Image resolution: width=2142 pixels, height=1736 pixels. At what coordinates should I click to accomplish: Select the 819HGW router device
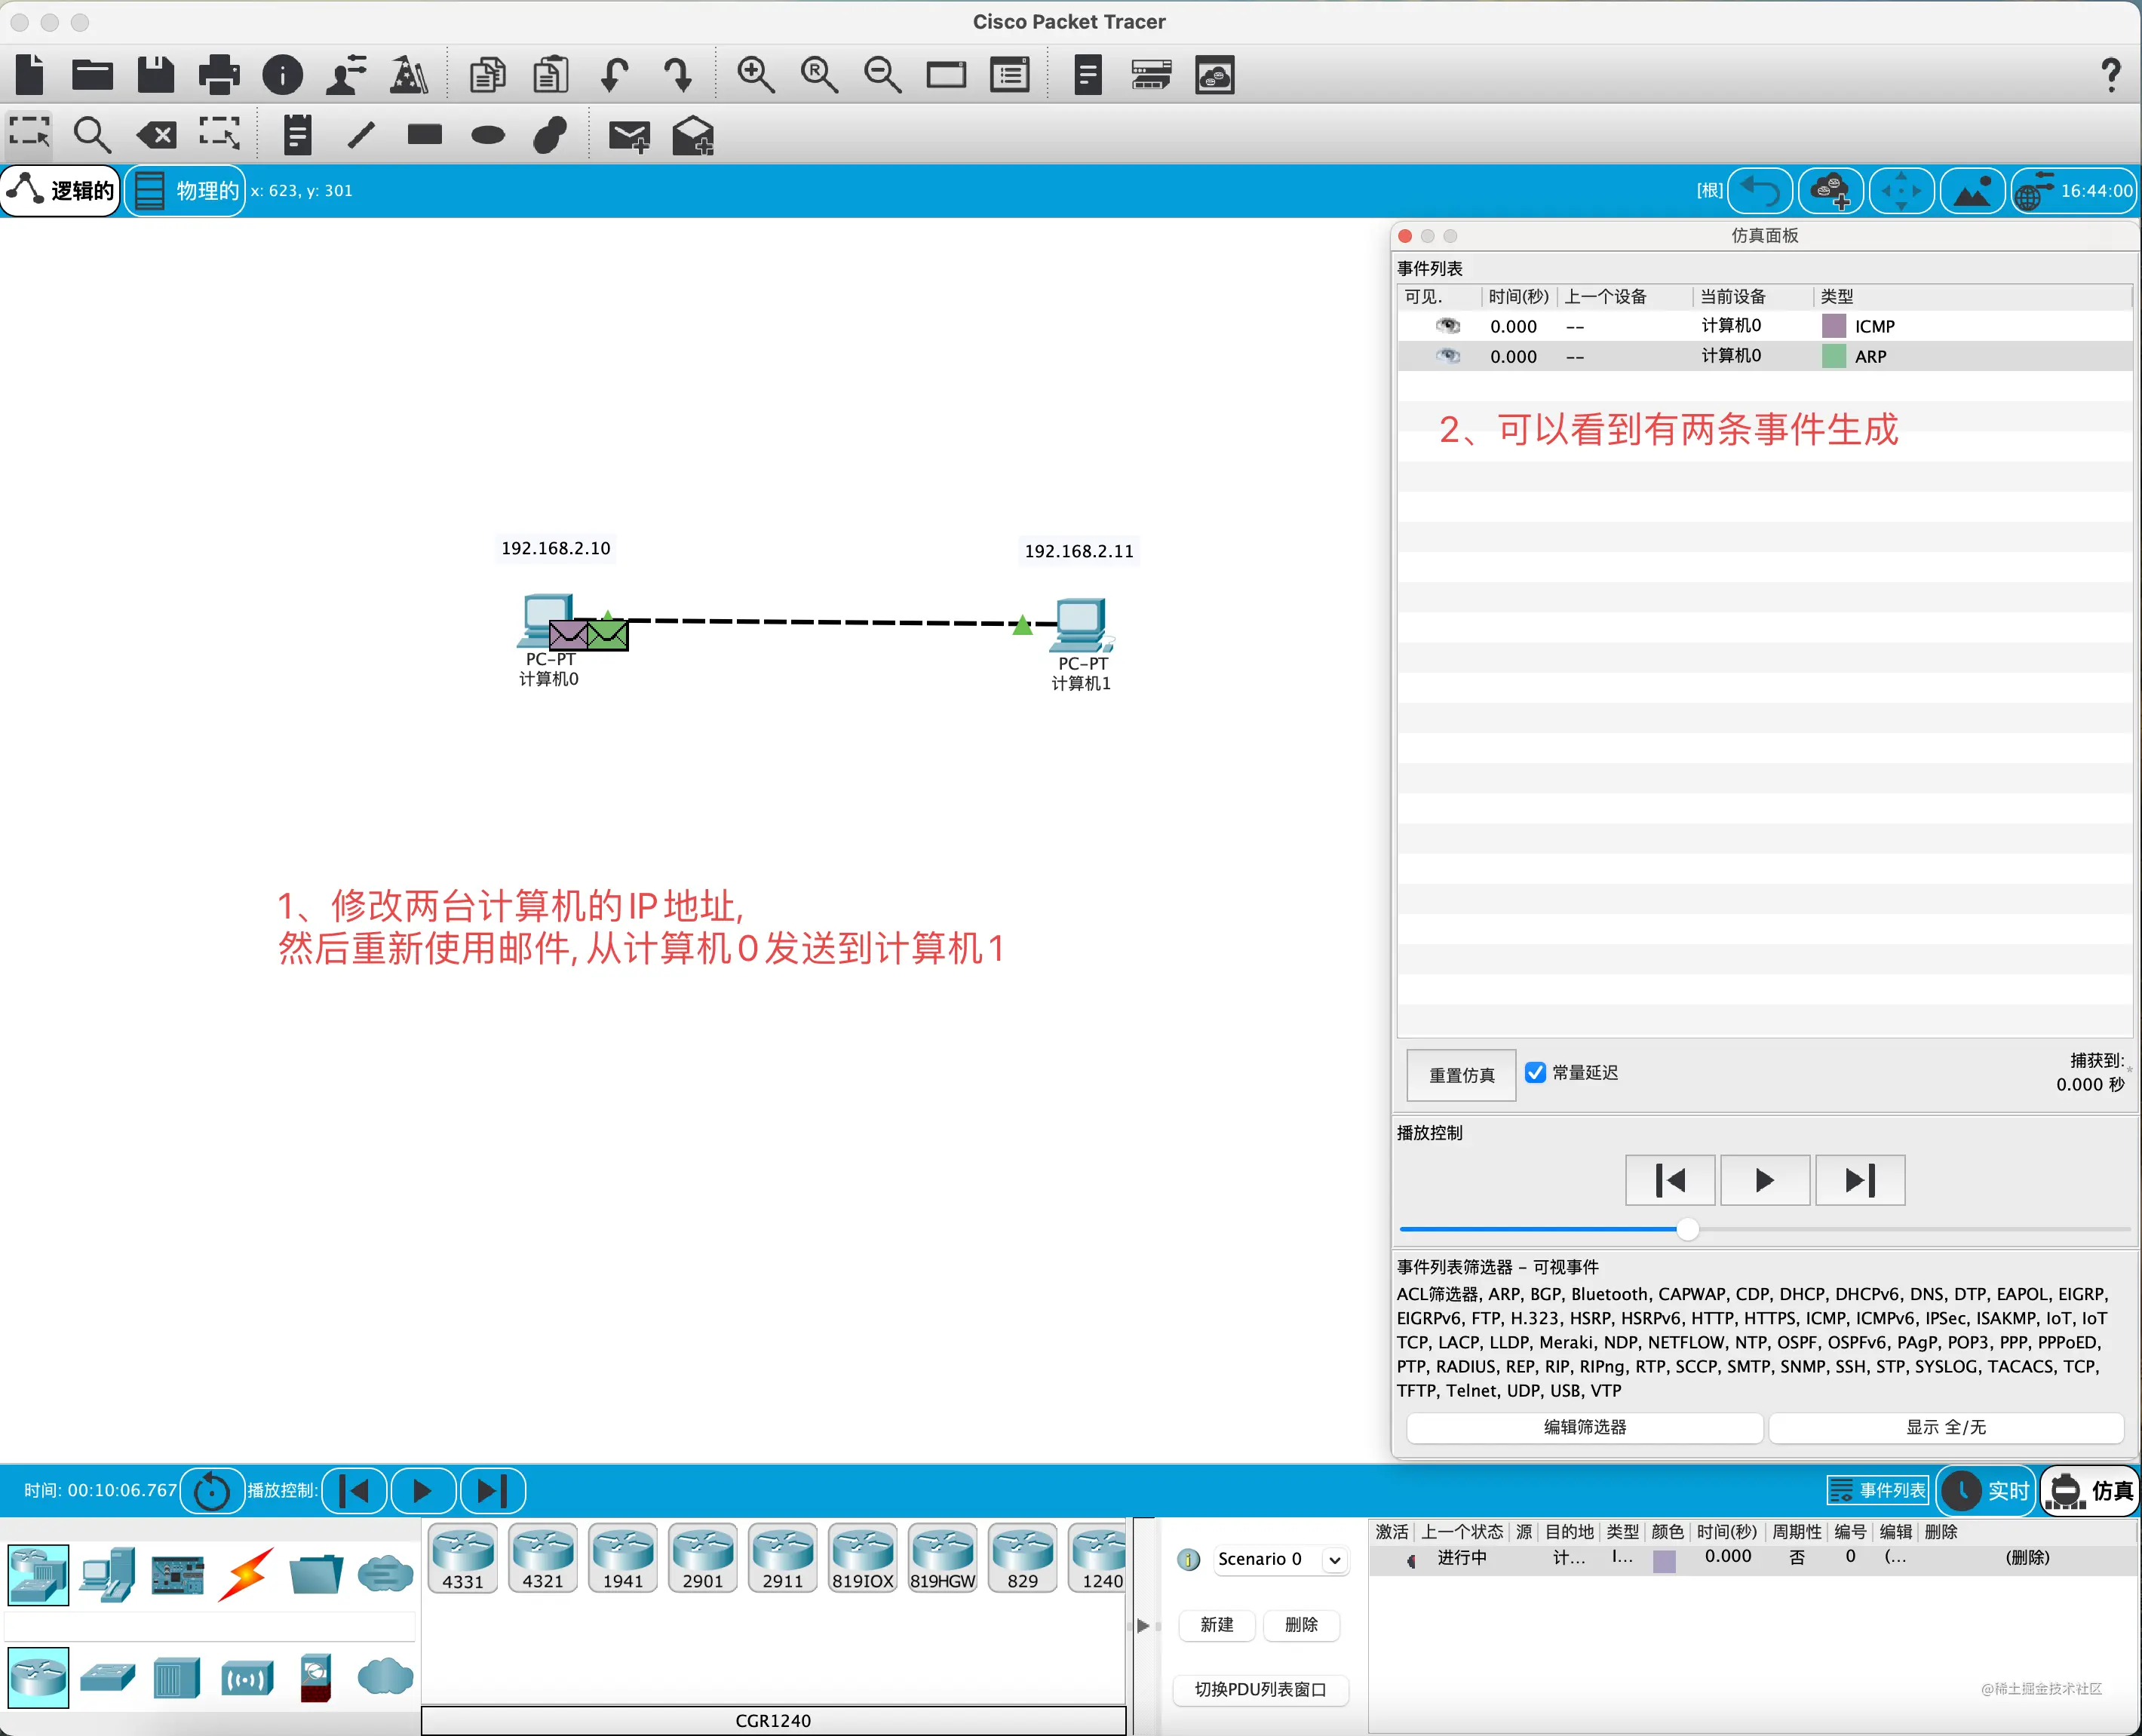pyautogui.click(x=942, y=1557)
